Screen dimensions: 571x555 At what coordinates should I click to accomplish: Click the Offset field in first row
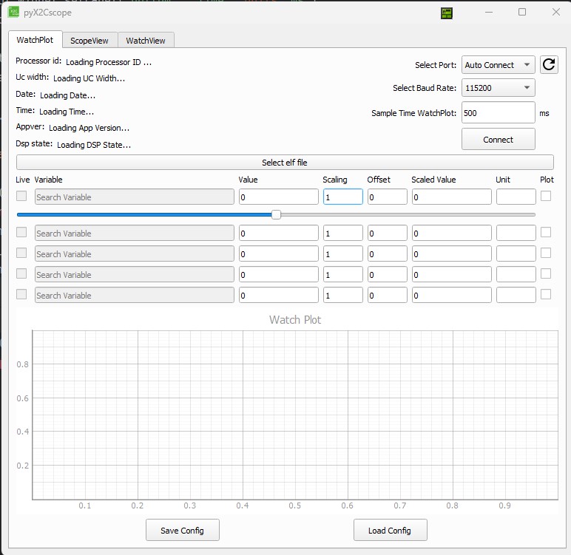[x=387, y=197]
